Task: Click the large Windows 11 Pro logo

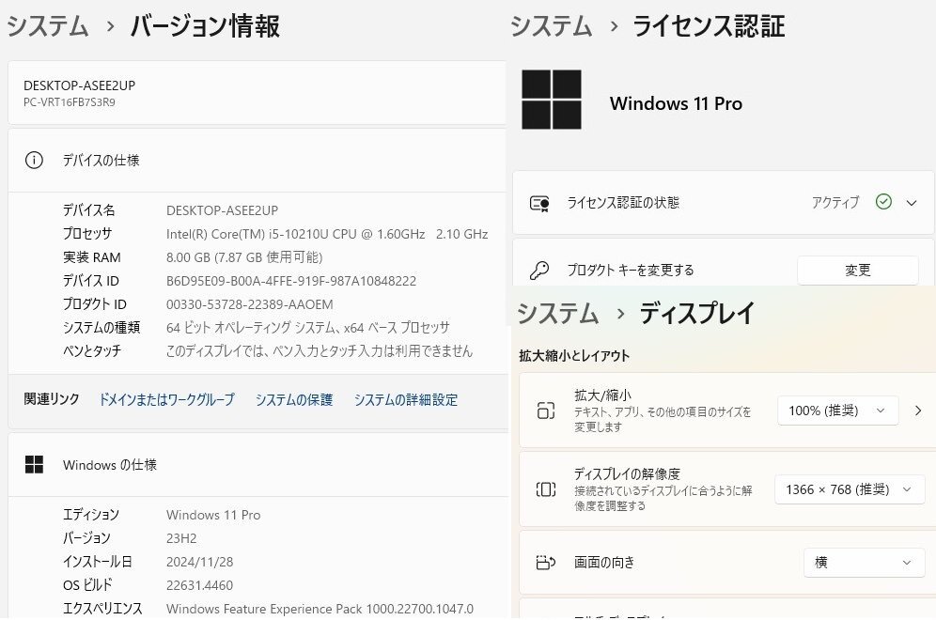Action: point(551,100)
